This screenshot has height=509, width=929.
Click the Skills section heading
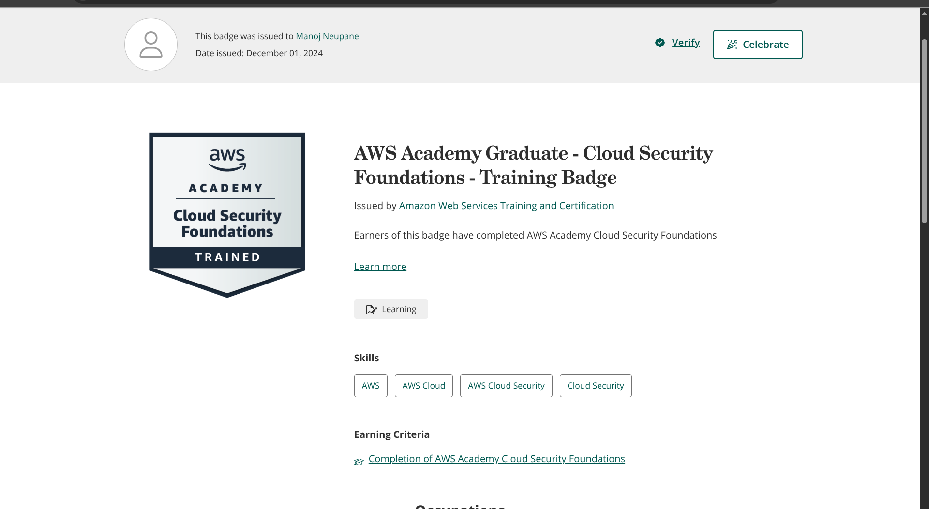point(366,358)
